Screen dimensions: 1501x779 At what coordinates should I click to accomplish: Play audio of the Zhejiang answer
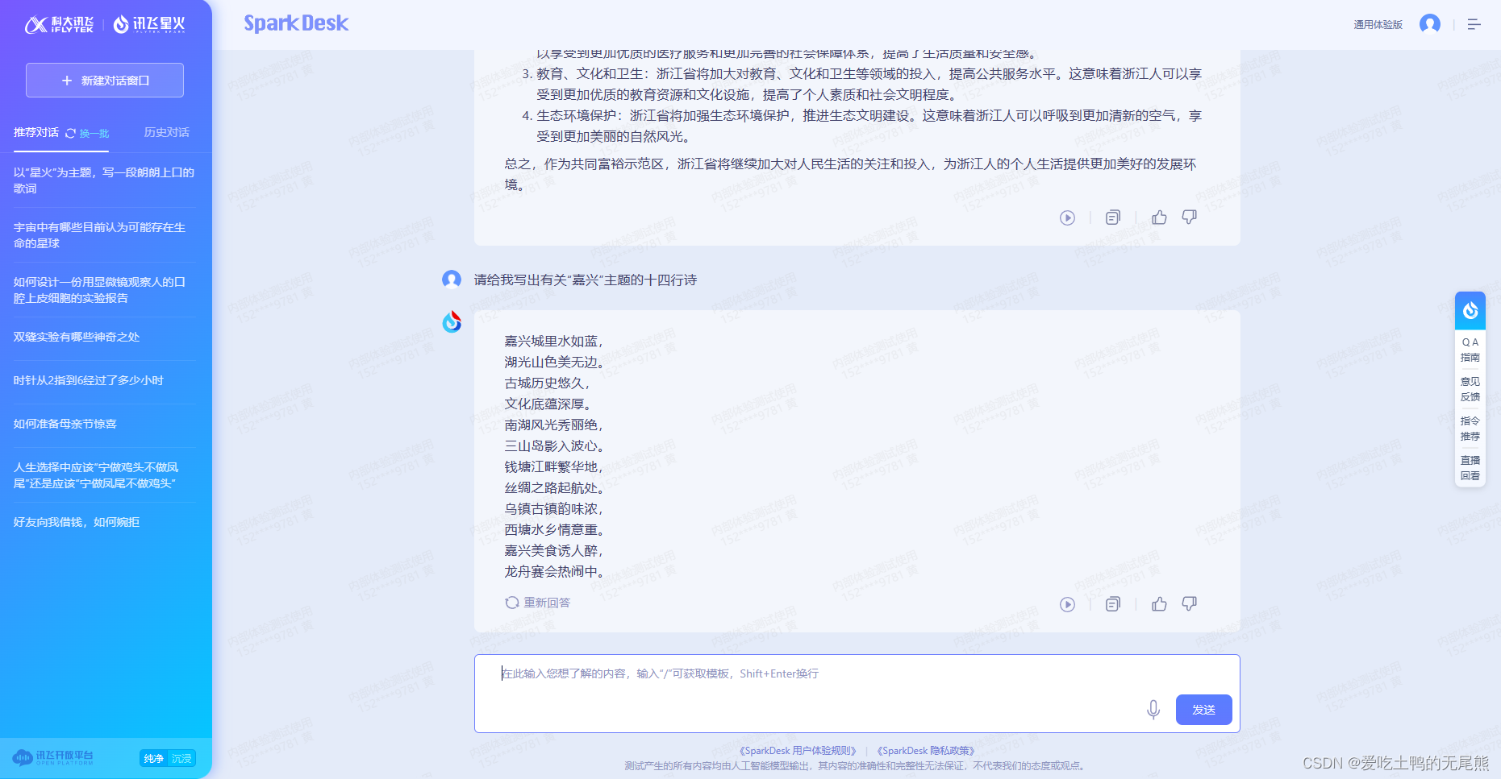click(x=1067, y=218)
